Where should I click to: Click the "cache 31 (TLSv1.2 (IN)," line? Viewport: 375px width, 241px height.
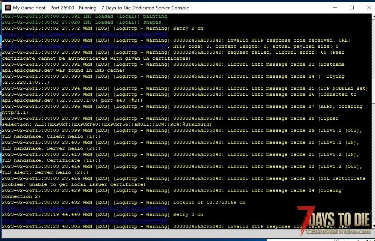click(x=181, y=154)
